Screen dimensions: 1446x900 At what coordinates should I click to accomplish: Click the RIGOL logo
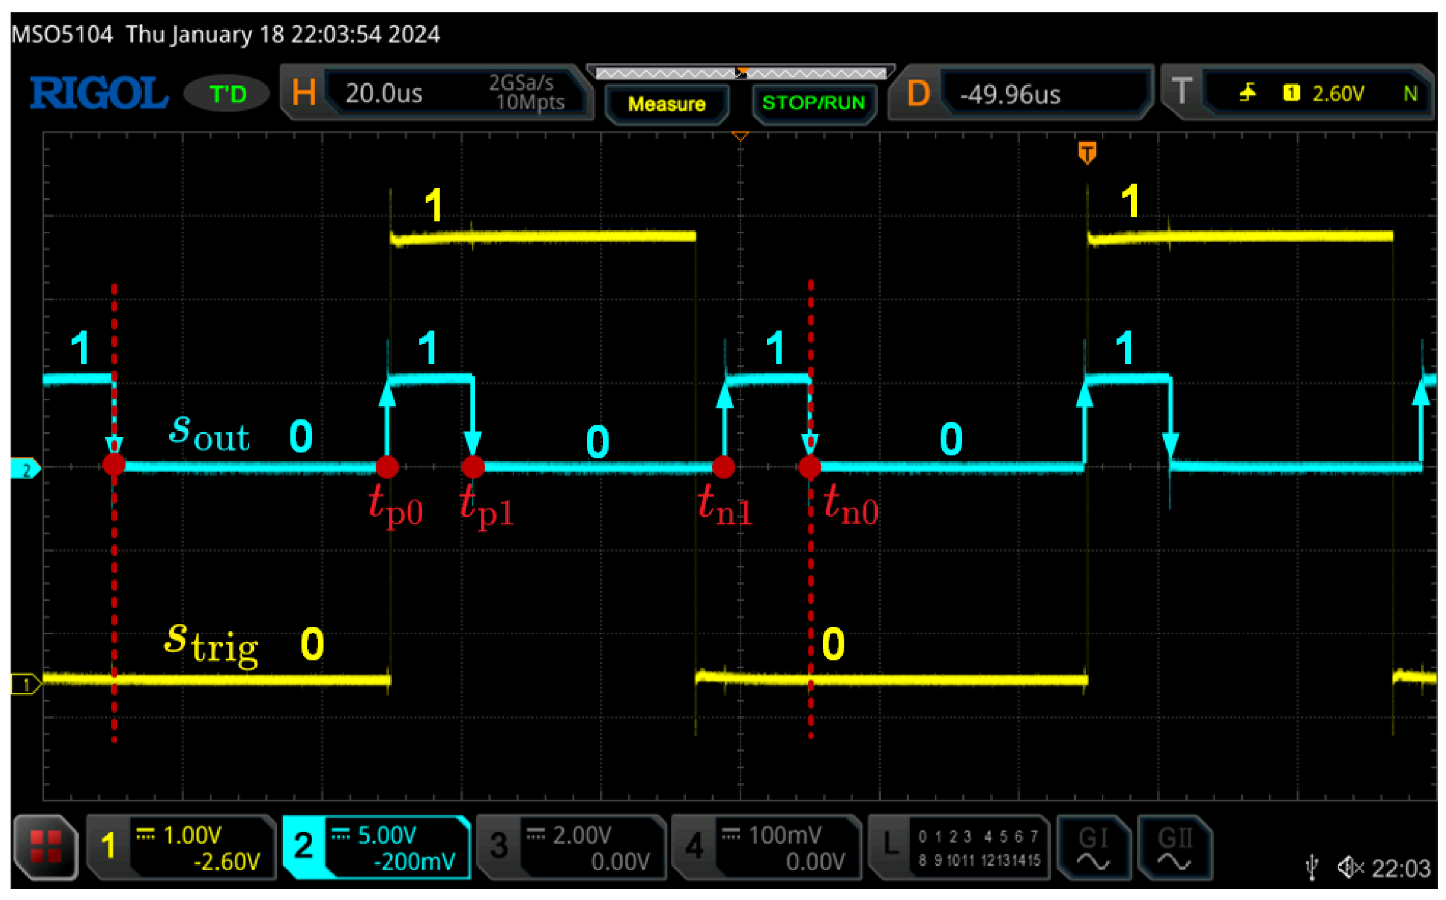(99, 94)
